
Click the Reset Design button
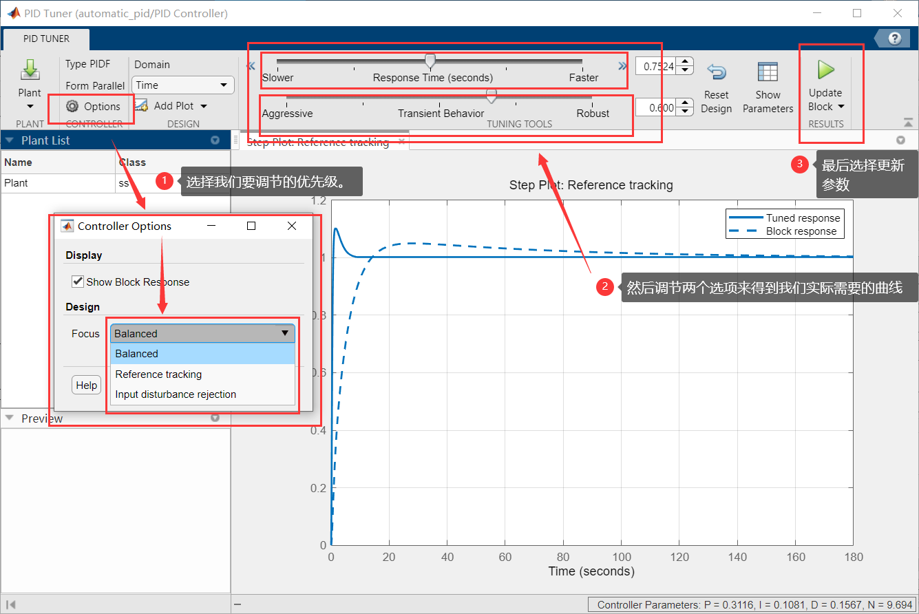pos(716,88)
